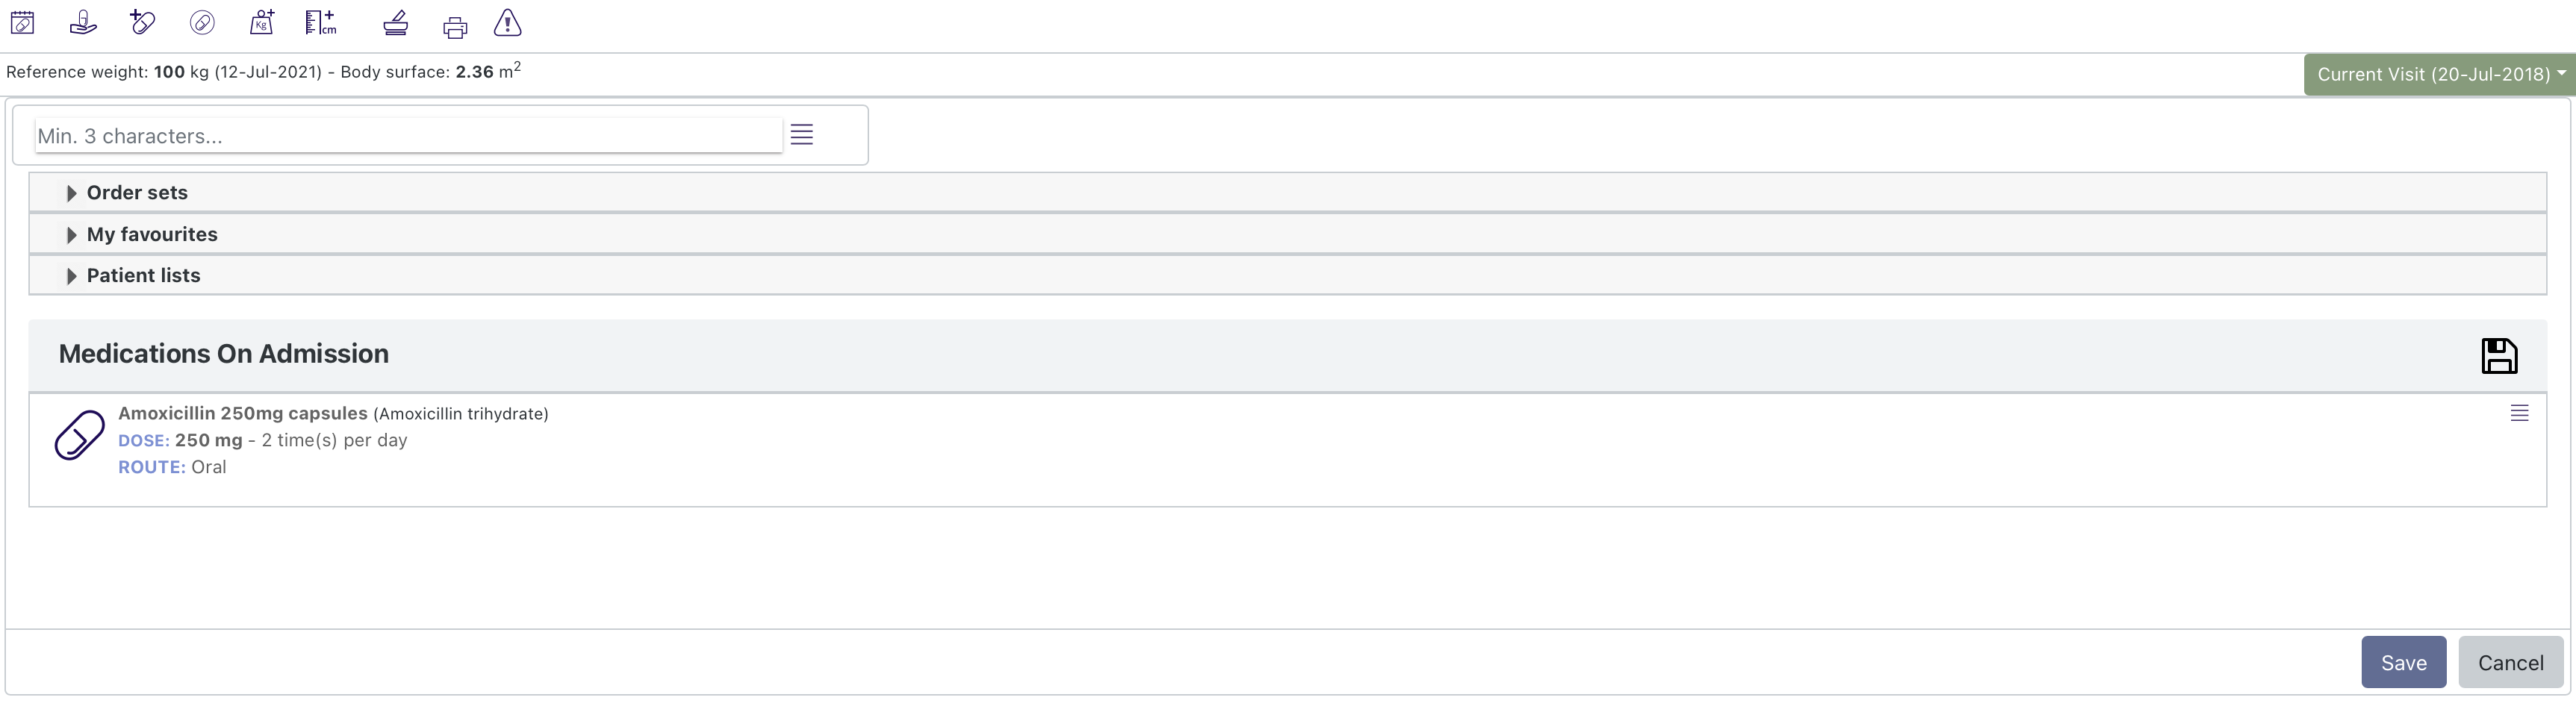Expand the My favourites section
Image resolution: width=2576 pixels, height=712 pixels.
click(x=151, y=234)
